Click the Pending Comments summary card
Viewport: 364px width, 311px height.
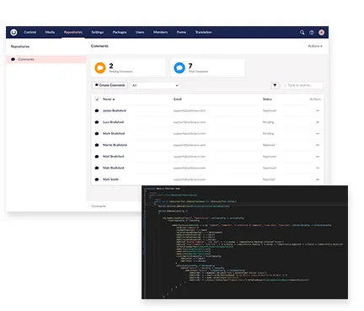[x=128, y=68]
